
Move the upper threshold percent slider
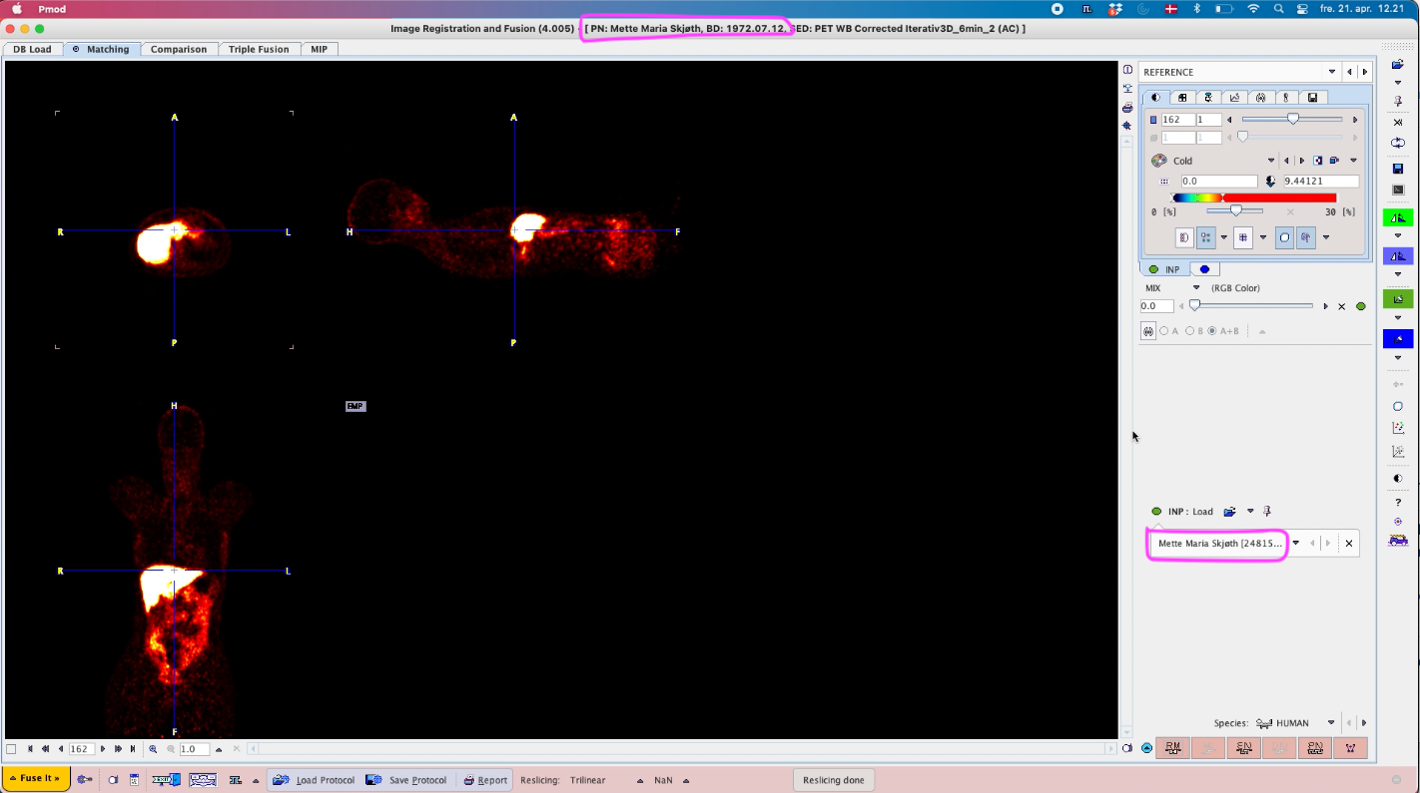tap(1235, 211)
